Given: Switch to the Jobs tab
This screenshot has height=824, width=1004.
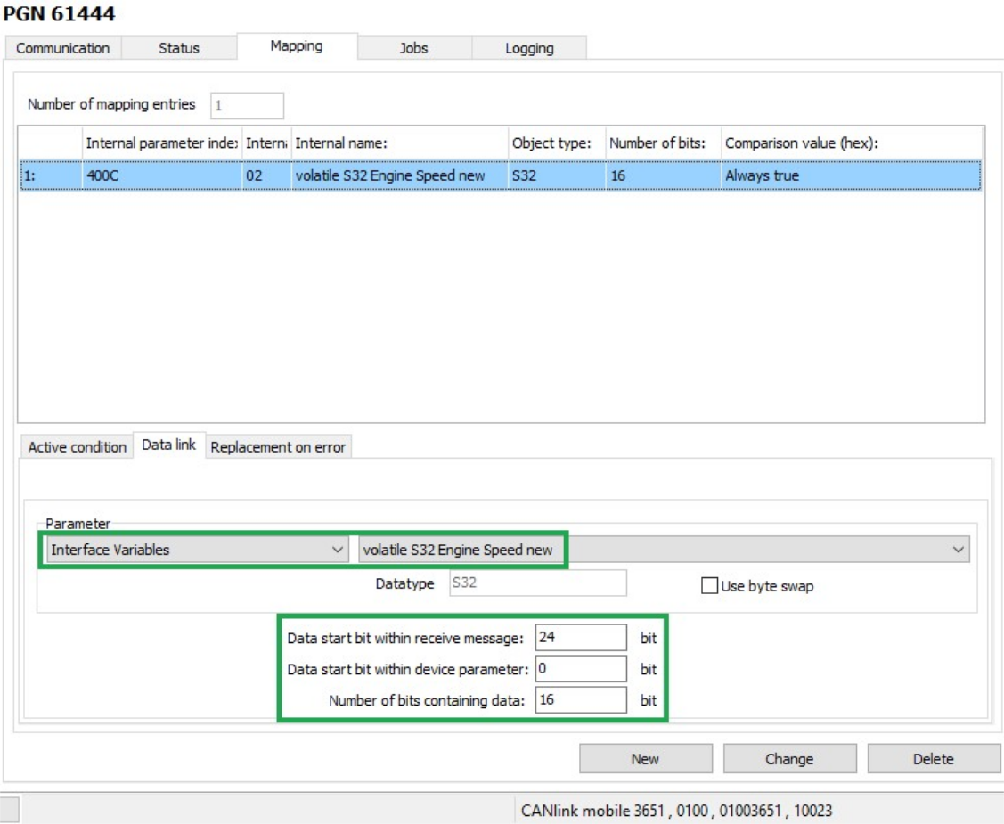Looking at the screenshot, I should pos(415,49).
